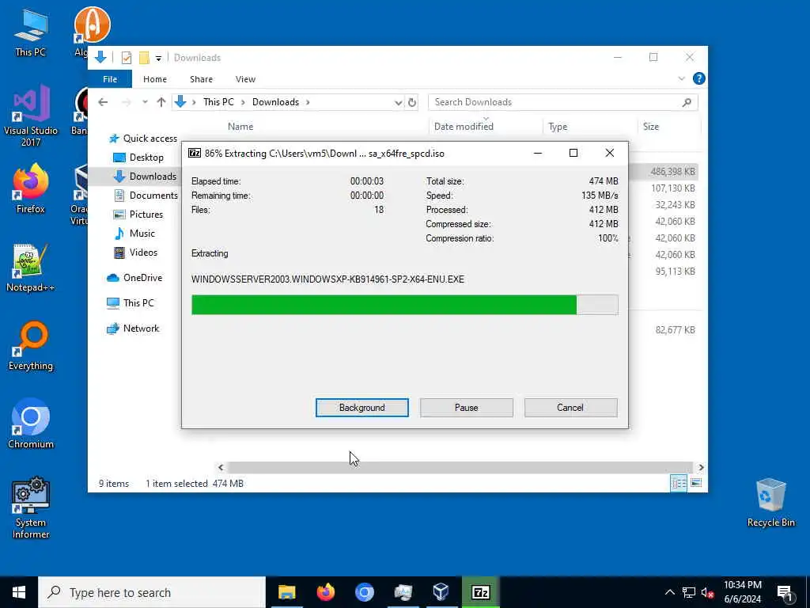
Task: Open System Informer desktop shortcut
Action: [x=31, y=508]
